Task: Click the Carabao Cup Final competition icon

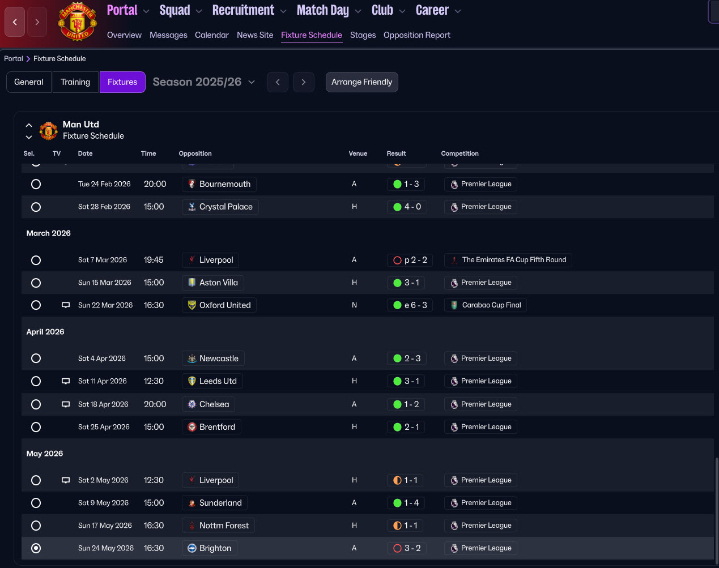Action: 454,305
